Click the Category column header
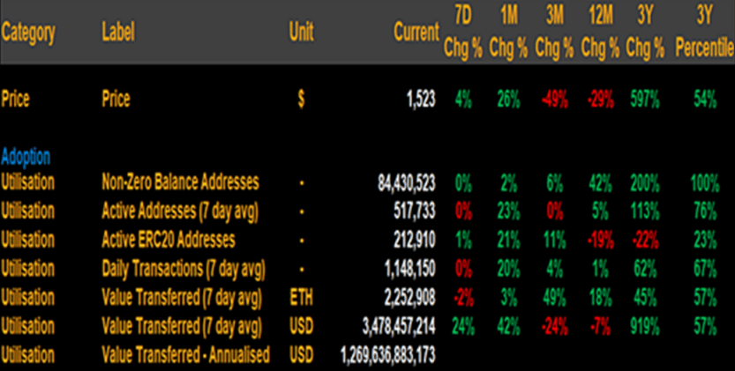Image resolution: width=735 pixels, height=371 pixels. tap(28, 33)
